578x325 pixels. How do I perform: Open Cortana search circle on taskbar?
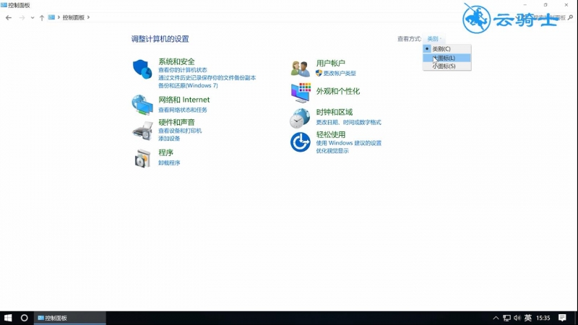[25, 318]
